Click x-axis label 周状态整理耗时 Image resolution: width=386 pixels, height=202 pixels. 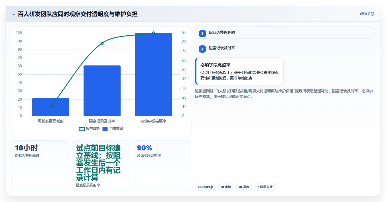(x=51, y=121)
